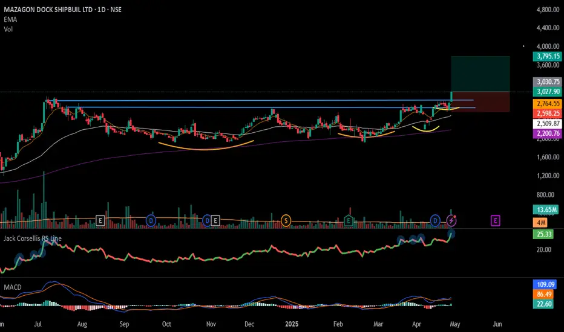The width and height of the screenshot is (564, 332).
Task: Click the 3,030.75 grey price label
Action: 547,82
